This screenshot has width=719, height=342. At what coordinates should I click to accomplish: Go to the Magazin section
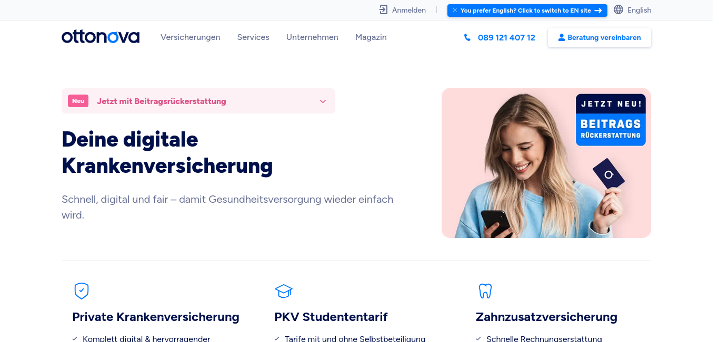point(371,37)
